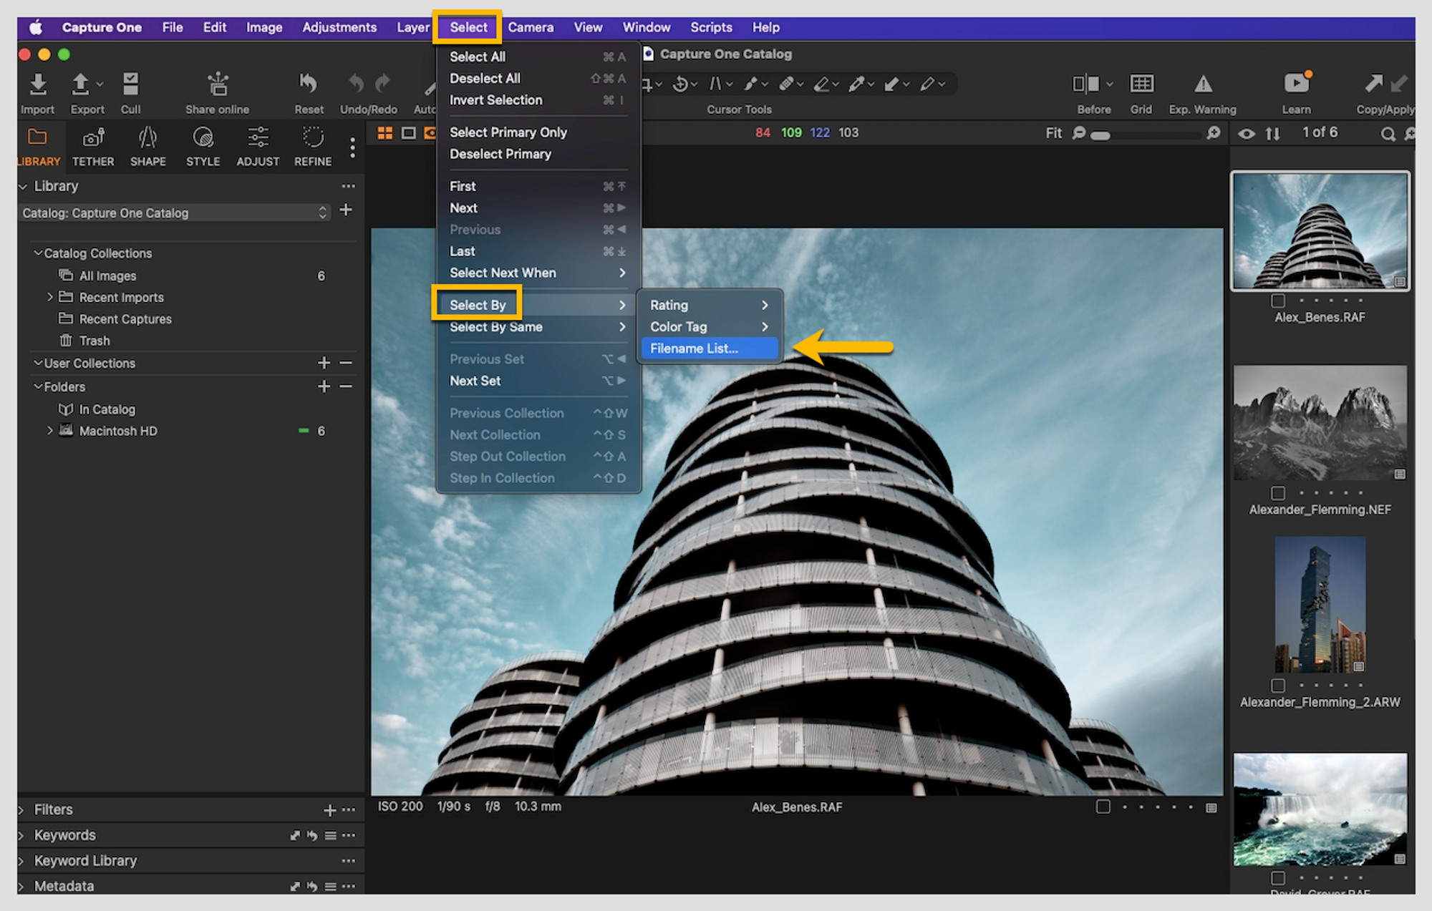
Task: Collapse the User Collections group
Action: coord(38,363)
